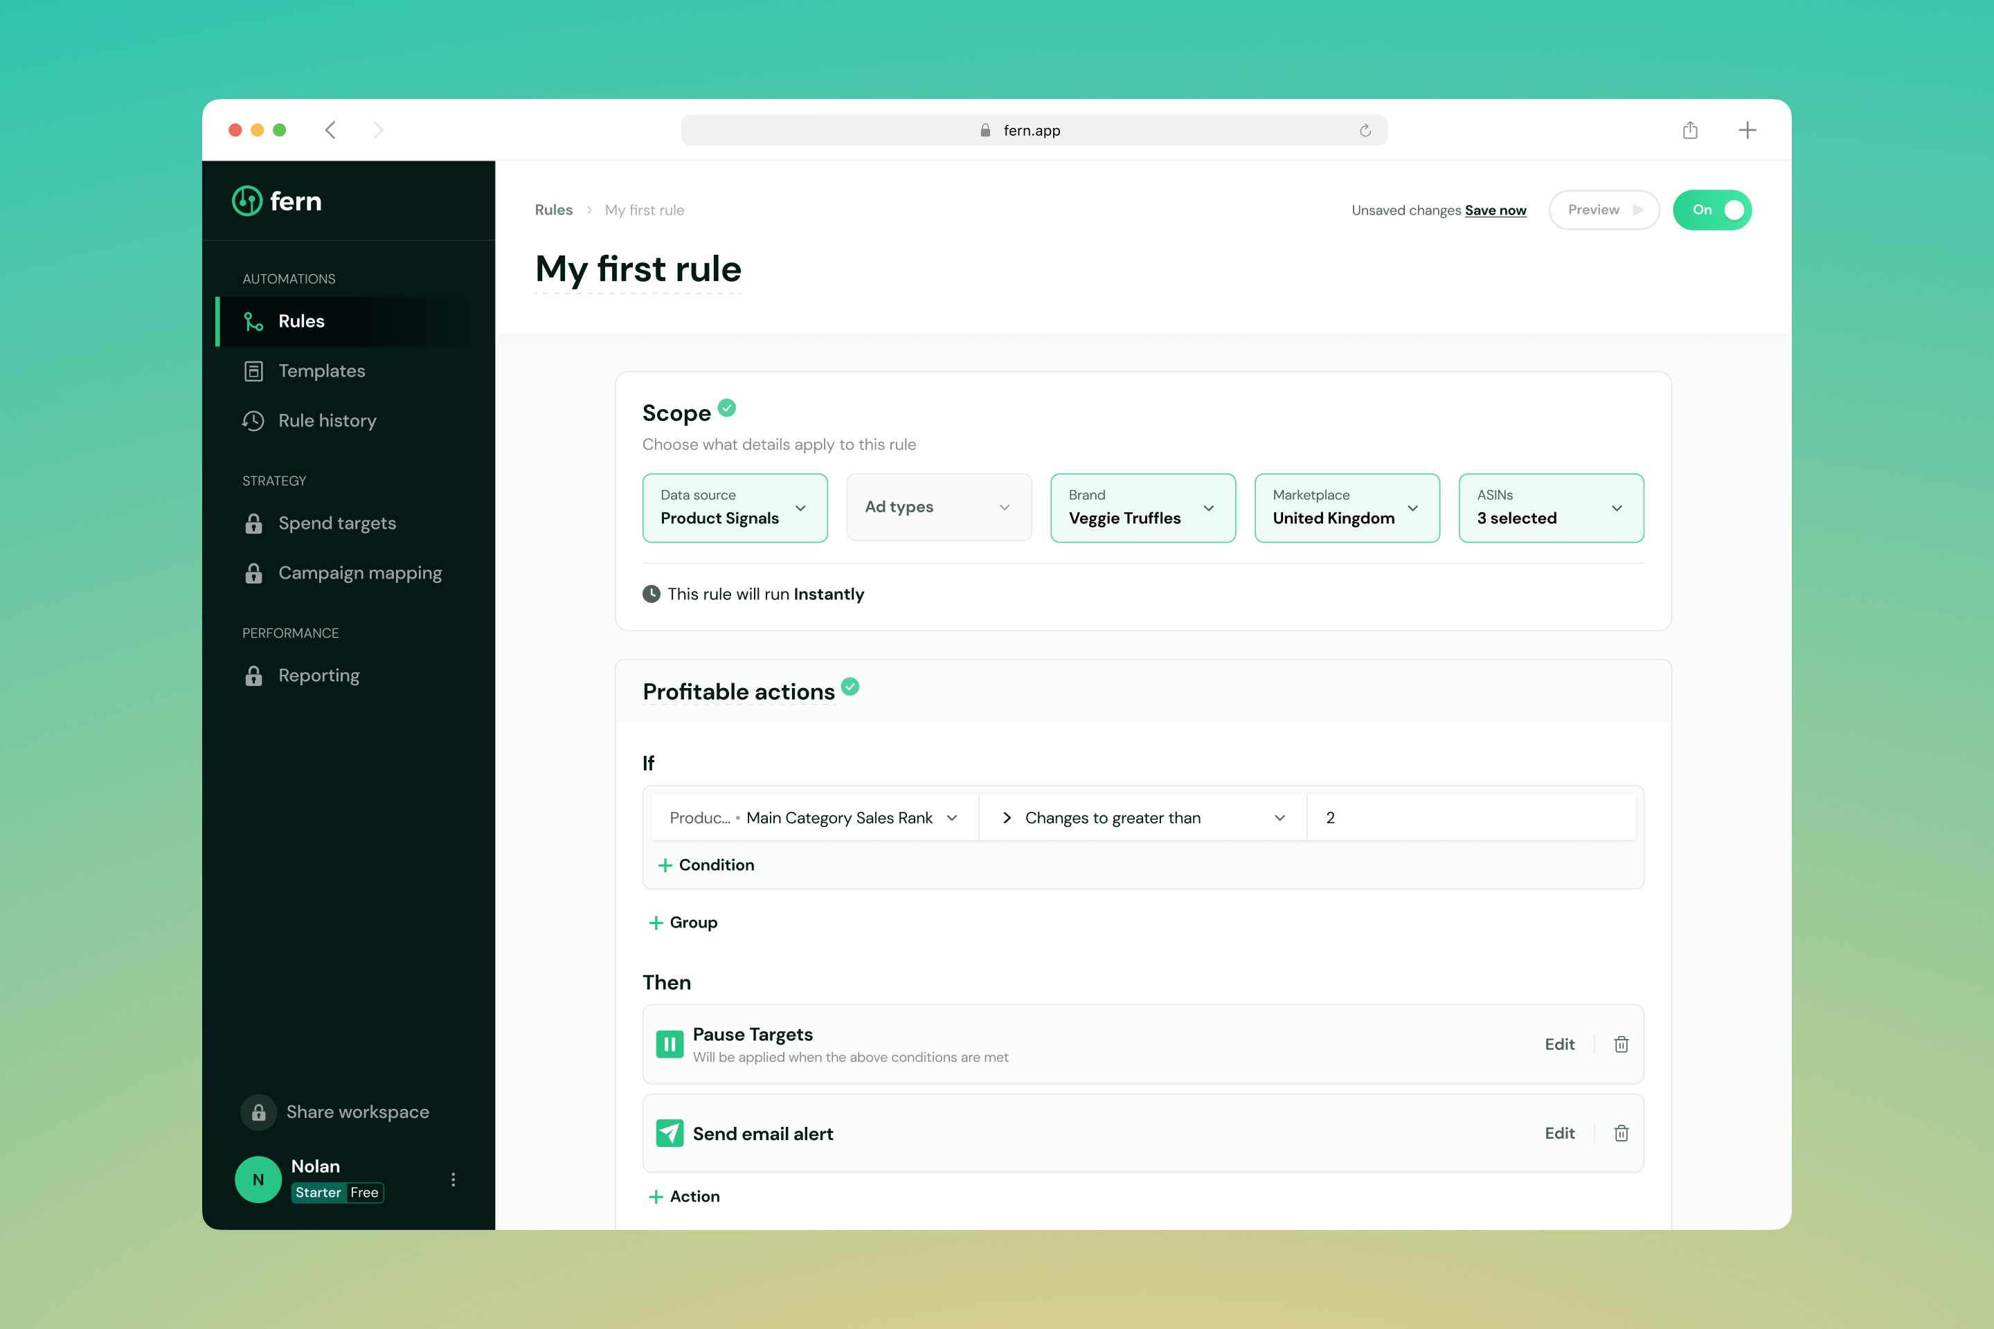Click the Rules branch icon in sidebar
The image size is (1994, 1329).
(x=253, y=321)
